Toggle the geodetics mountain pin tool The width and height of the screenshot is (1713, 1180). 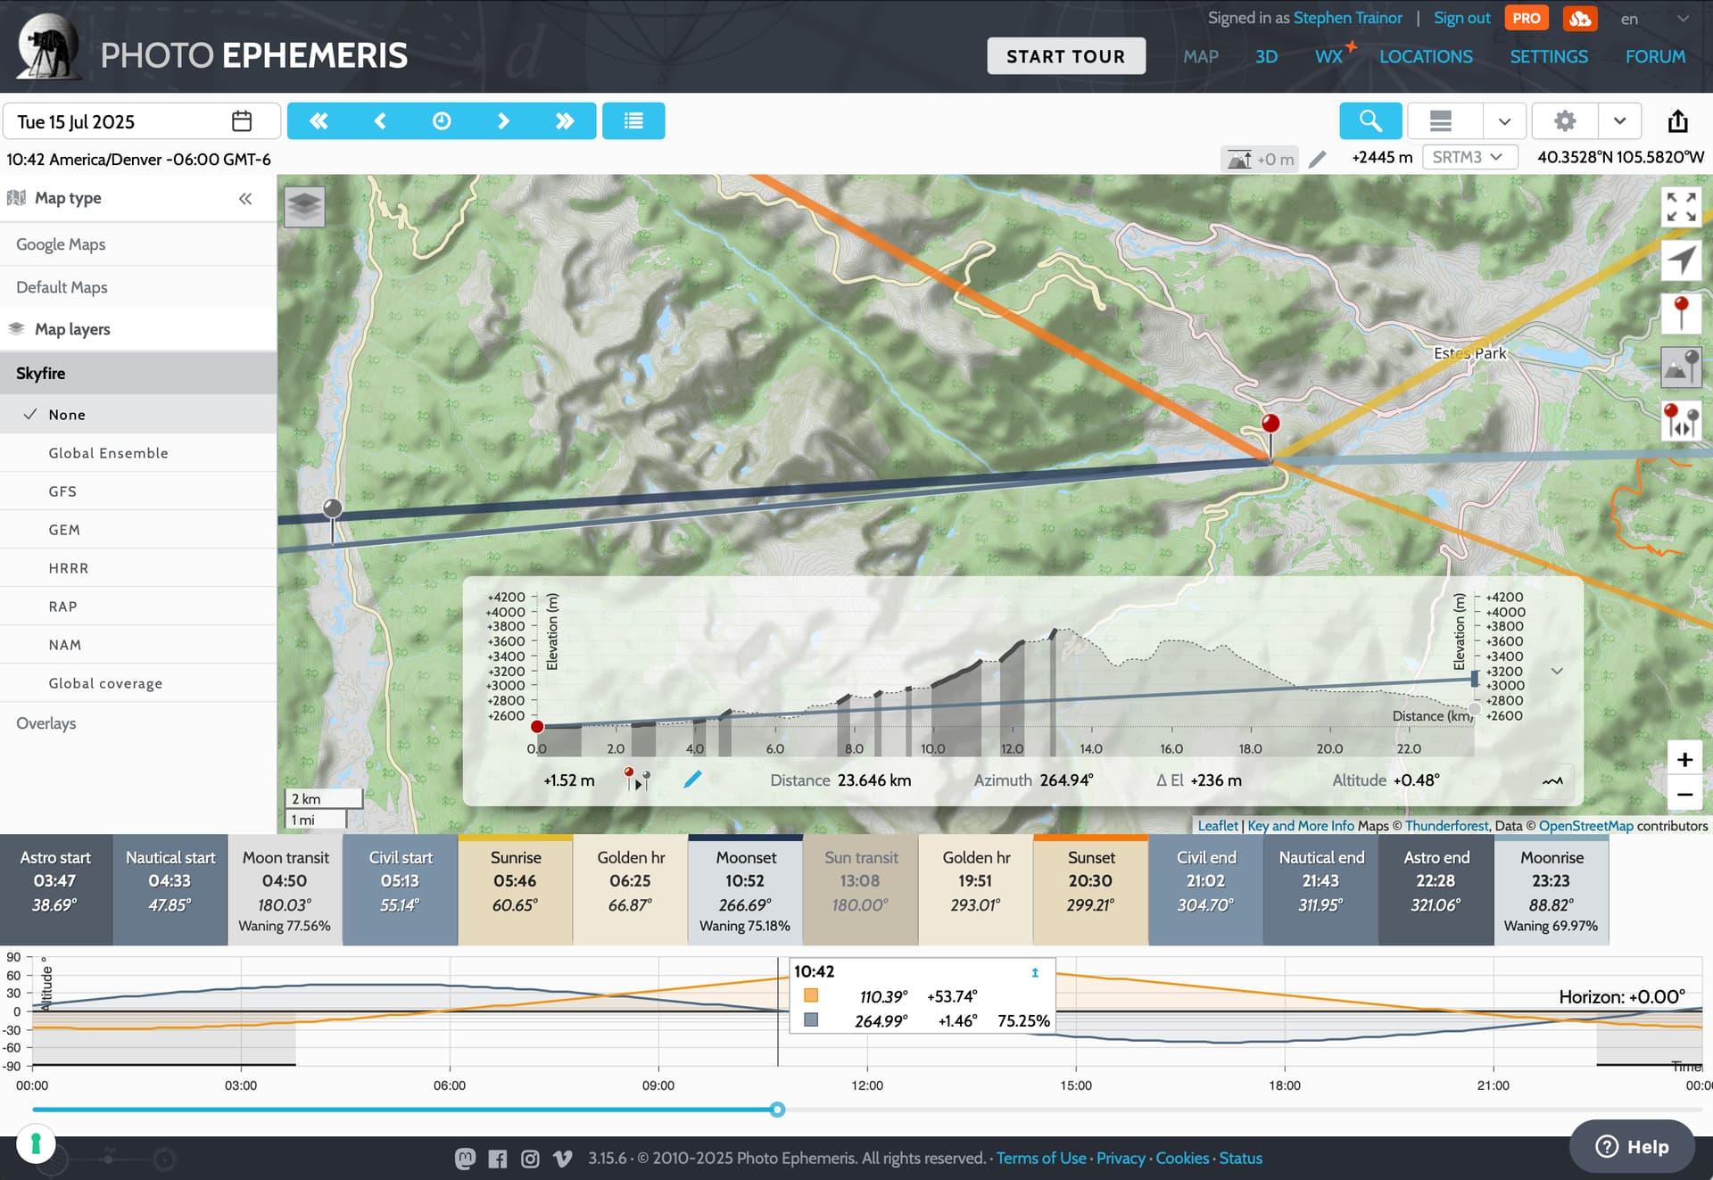point(1681,367)
